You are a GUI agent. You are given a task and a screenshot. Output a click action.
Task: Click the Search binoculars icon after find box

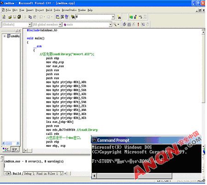[x=119, y=17]
